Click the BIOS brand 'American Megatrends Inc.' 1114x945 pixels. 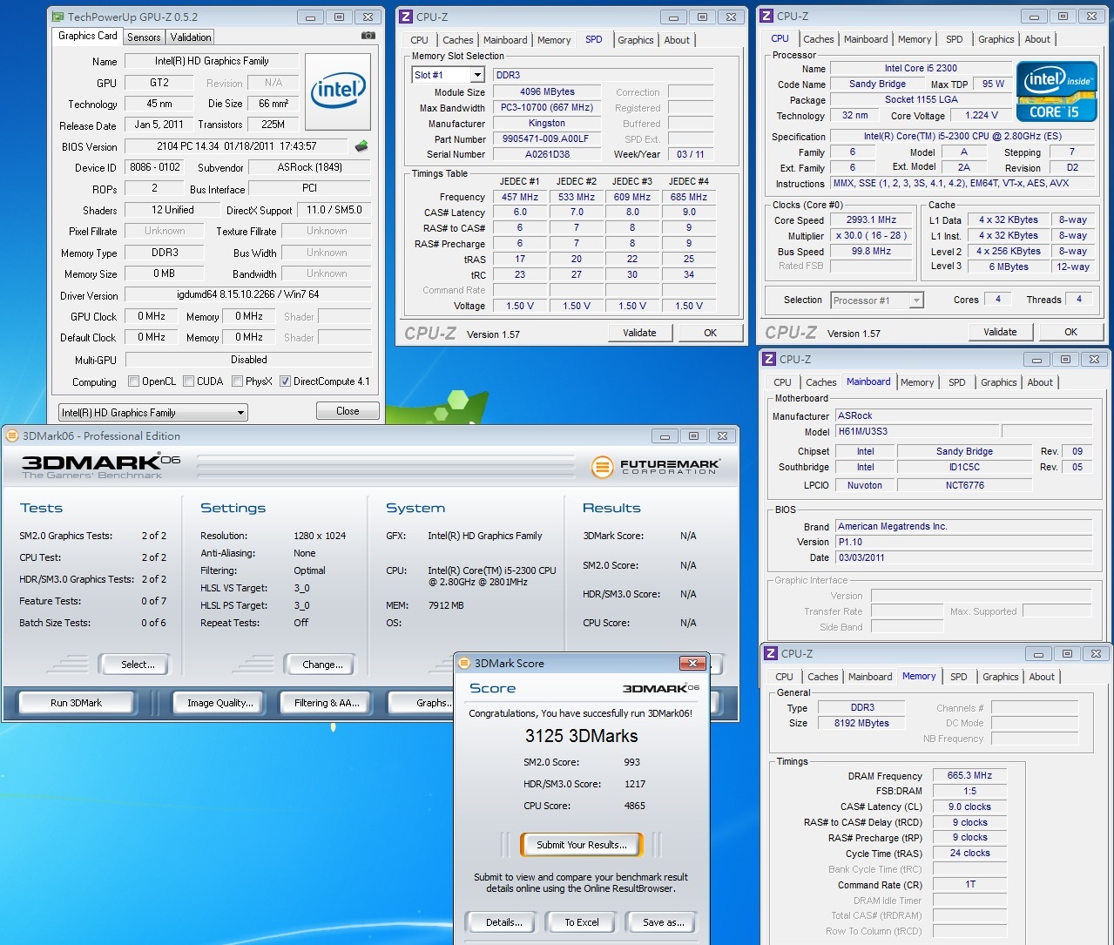point(963,526)
